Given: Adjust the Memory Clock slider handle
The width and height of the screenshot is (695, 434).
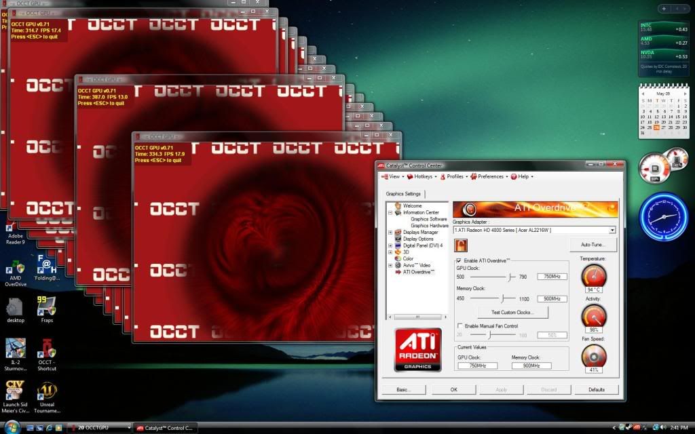Looking at the screenshot, I should (x=503, y=299).
